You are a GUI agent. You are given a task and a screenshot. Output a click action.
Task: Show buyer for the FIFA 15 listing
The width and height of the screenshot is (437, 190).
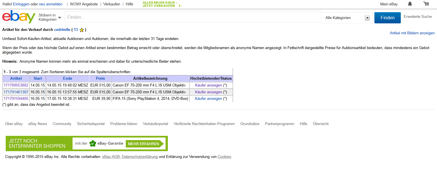[x=208, y=99]
